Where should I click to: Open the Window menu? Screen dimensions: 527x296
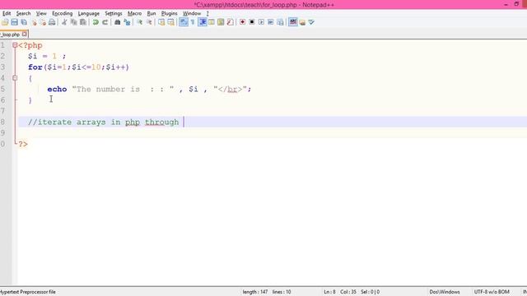192,13
